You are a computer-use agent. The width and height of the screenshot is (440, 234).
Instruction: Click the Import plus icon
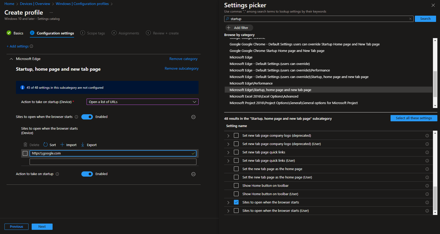(x=62, y=145)
